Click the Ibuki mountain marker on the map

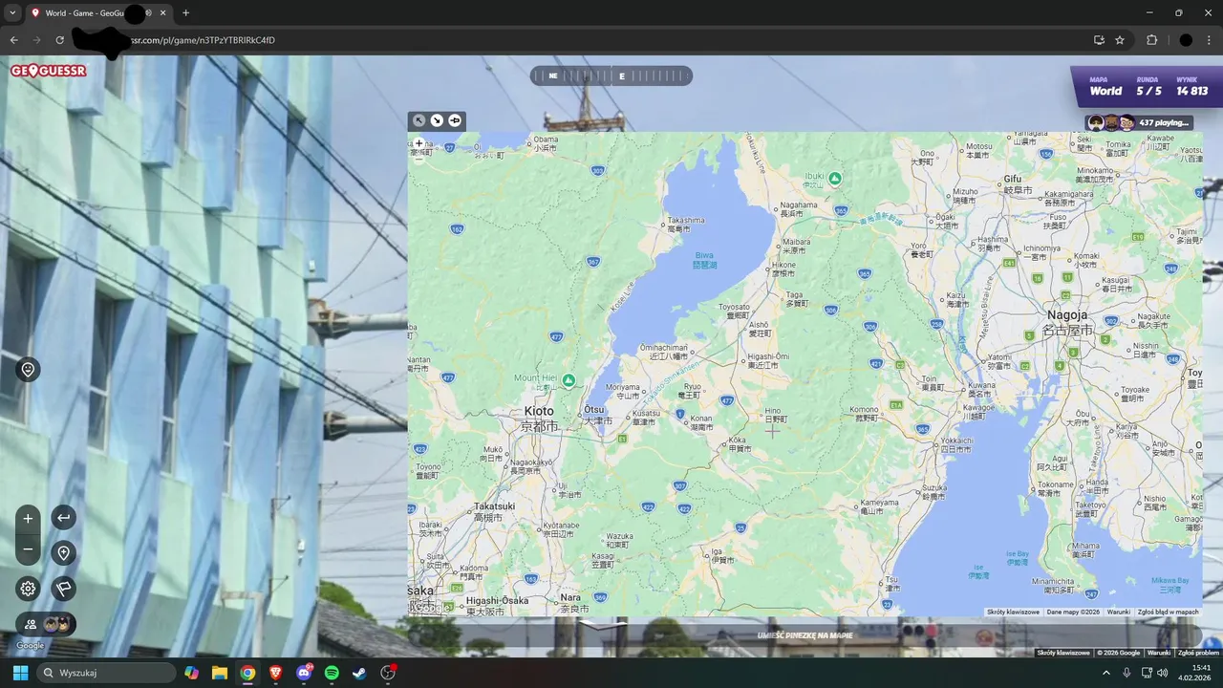point(835,179)
